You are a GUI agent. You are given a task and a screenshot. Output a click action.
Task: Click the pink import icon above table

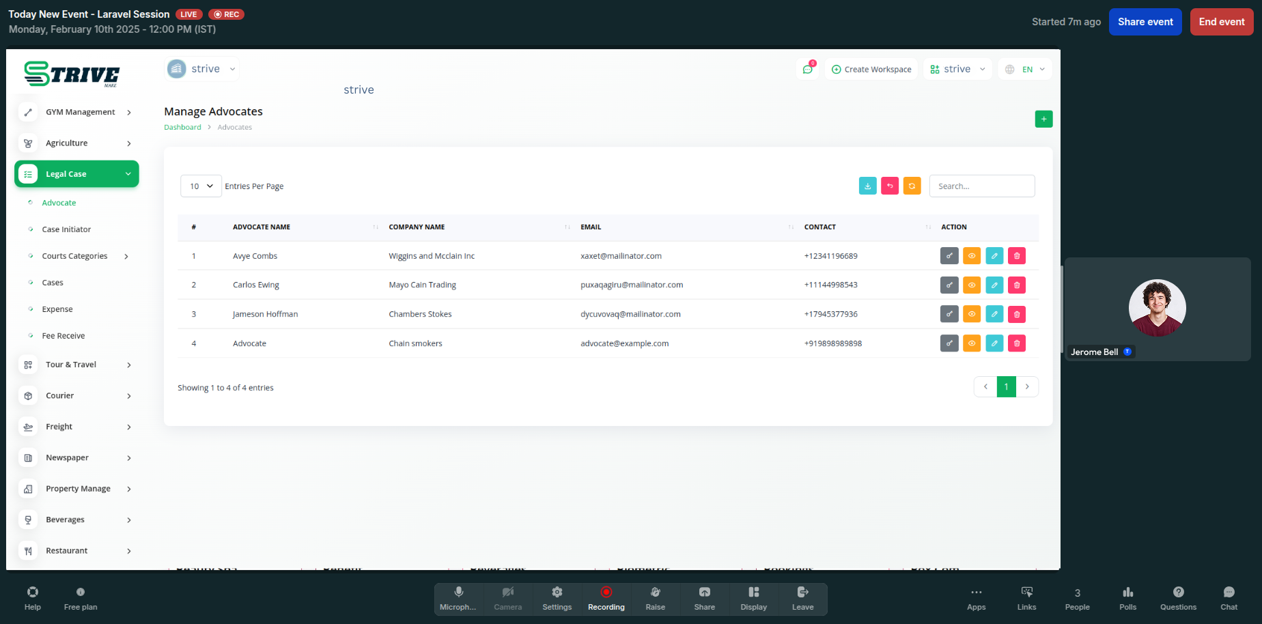coord(890,186)
